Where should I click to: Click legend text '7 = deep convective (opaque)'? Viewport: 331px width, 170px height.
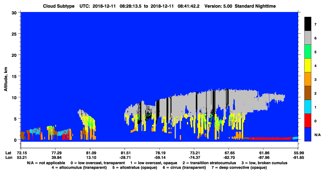[239, 167]
